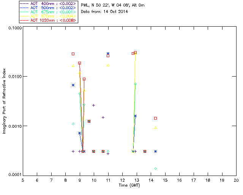Click the '12' x-axis tick label
243x195 pixels.
pyautogui.click(x=122, y=180)
